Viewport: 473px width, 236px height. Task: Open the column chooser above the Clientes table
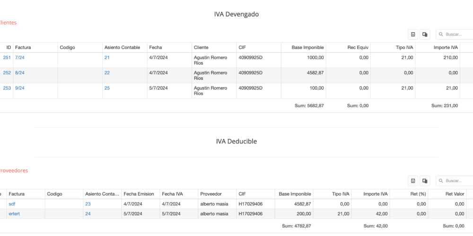(425, 34)
